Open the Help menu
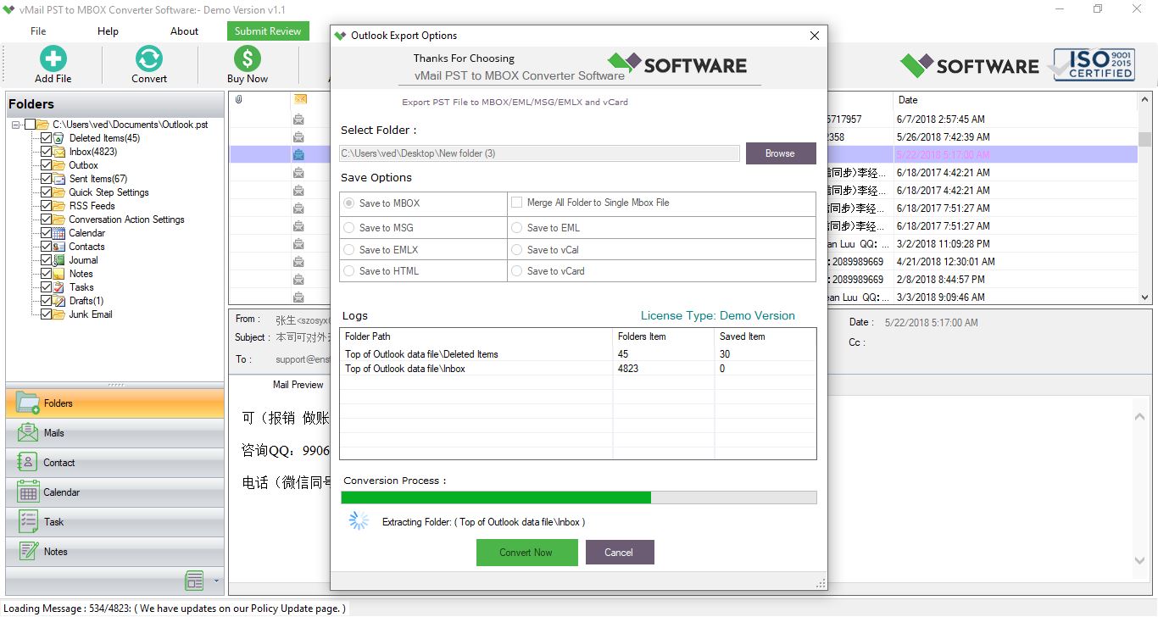The width and height of the screenshot is (1158, 617). coord(108,31)
